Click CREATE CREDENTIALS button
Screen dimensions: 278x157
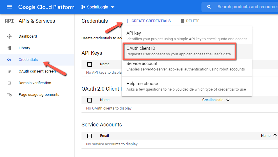(x=148, y=21)
